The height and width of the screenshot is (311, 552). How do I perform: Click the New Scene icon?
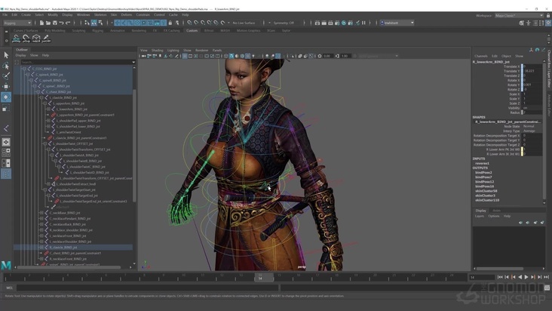tap(41, 23)
